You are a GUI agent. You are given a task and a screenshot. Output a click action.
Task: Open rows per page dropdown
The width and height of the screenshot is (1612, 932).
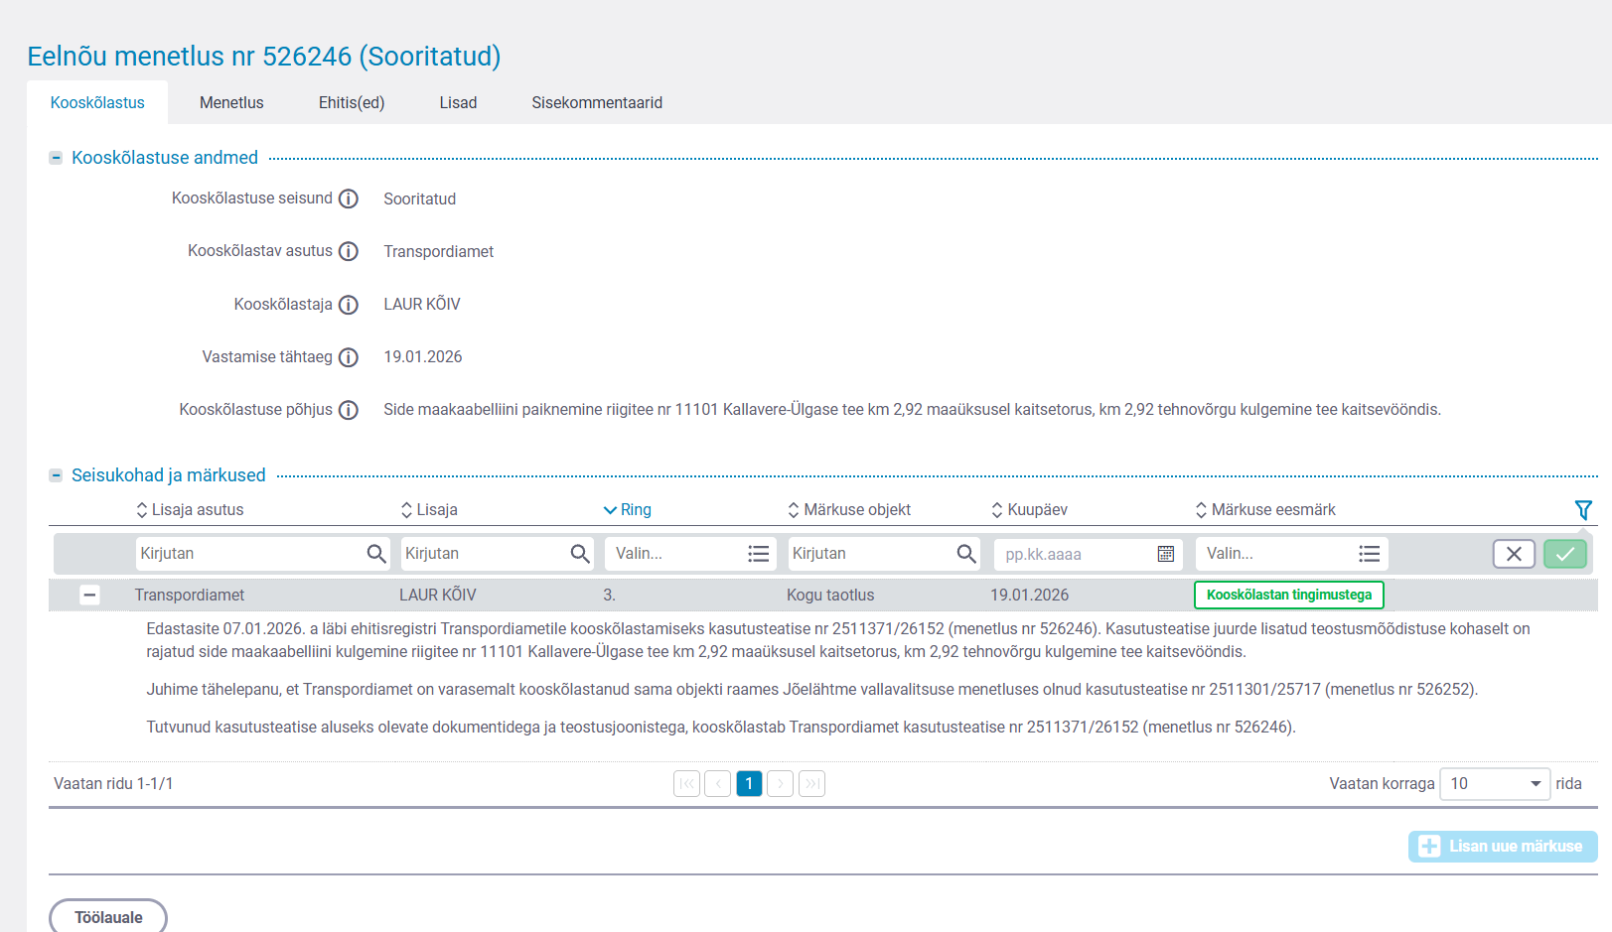pos(1496,784)
